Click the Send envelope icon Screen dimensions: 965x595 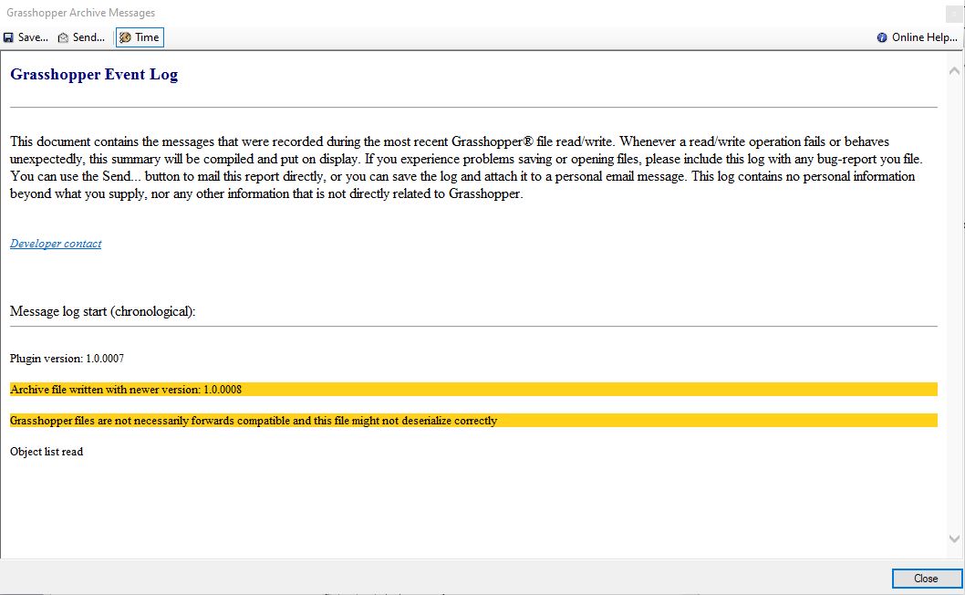[63, 37]
